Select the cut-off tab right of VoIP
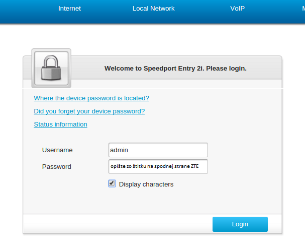 click(x=303, y=9)
